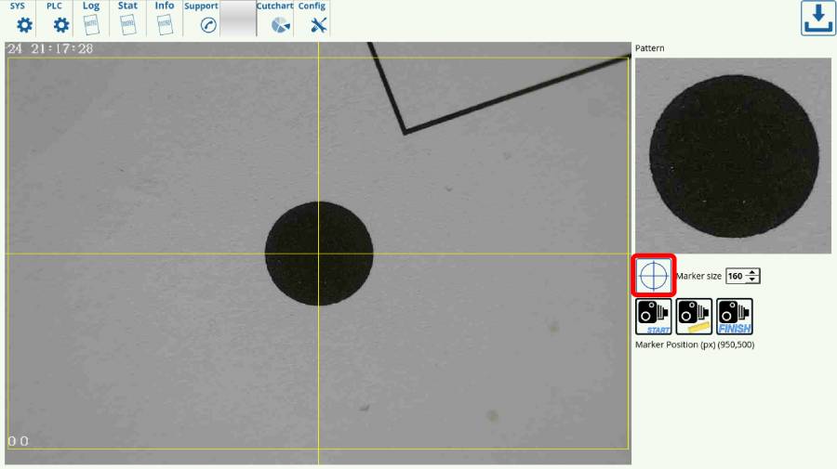Click the Support phone icon

point(208,25)
